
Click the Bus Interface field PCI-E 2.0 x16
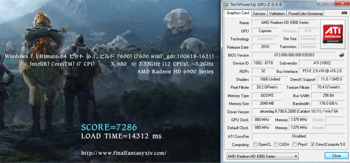(322, 71)
